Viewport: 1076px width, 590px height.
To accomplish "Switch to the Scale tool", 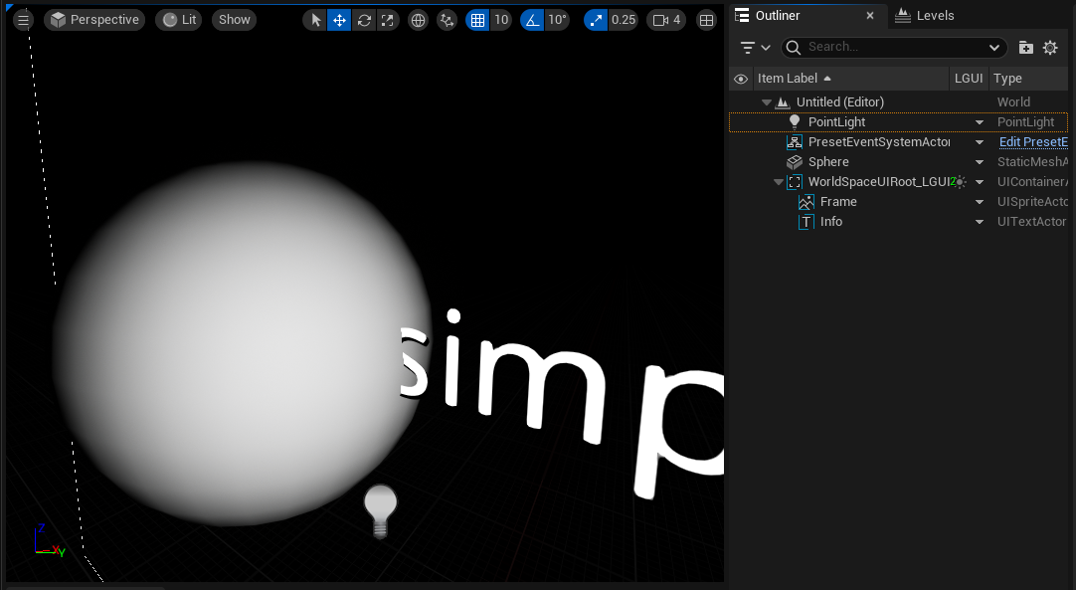I will click(388, 20).
